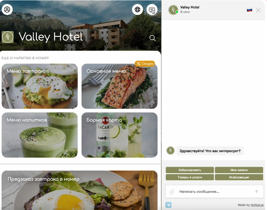Open the user profile icon

[7, 9]
